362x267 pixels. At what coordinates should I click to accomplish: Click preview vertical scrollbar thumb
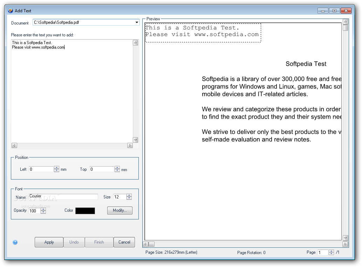click(x=346, y=28)
